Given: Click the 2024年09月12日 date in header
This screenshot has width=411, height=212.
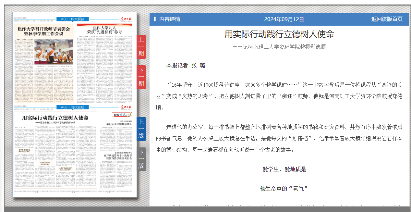Looking at the screenshot, I should click(284, 19).
